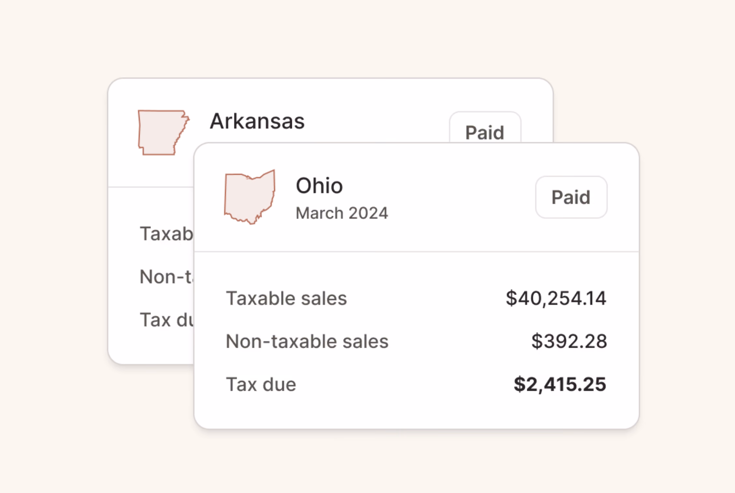Click the Paid badge on Ohio card

[571, 197]
